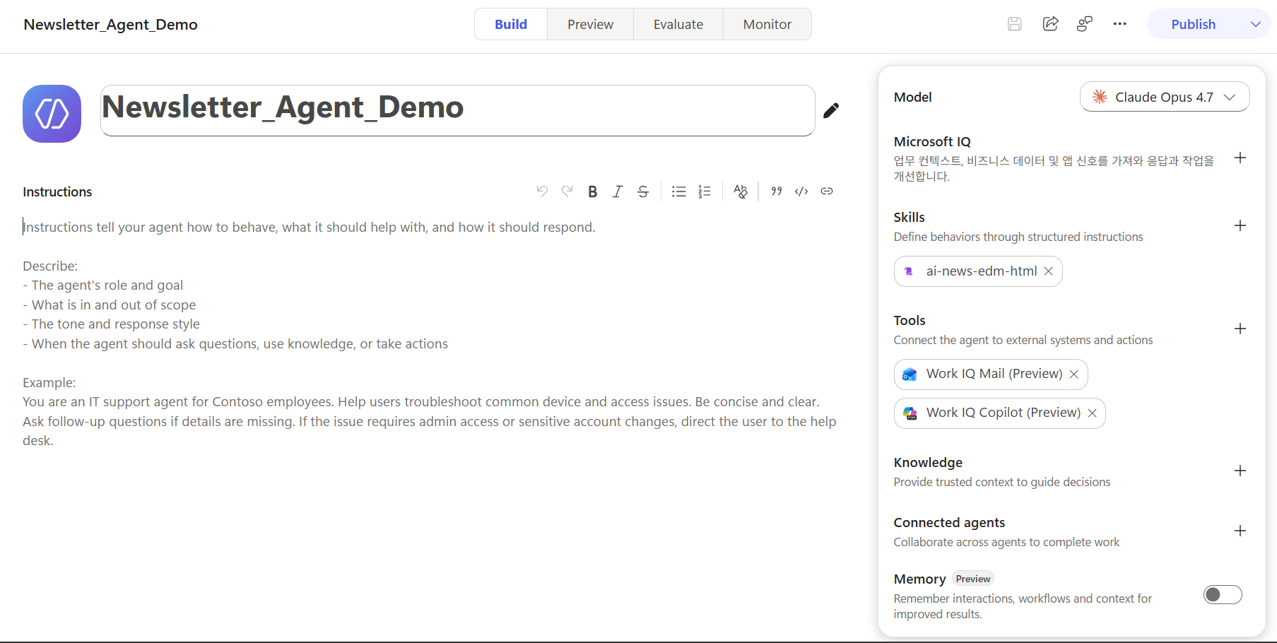The height and width of the screenshot is (643, 1277).
Task: Toggle the Memory preview switch
Action: pos(1223,595)
